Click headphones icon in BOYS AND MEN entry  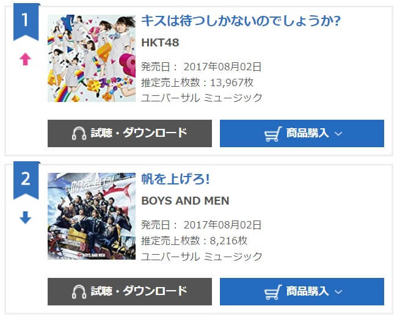pyautogui.click(x=79, y=292)
